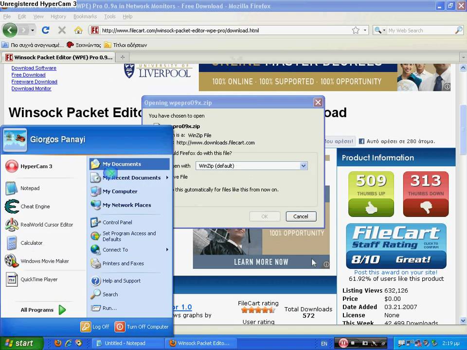Open the back/forward history dropdown arrow
Viewport: 467px width, 350px height.
pos(32,30)
